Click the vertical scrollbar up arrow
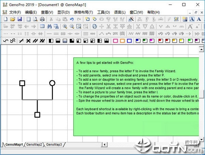This screenshot has height=155, width=205. (201, 49)
